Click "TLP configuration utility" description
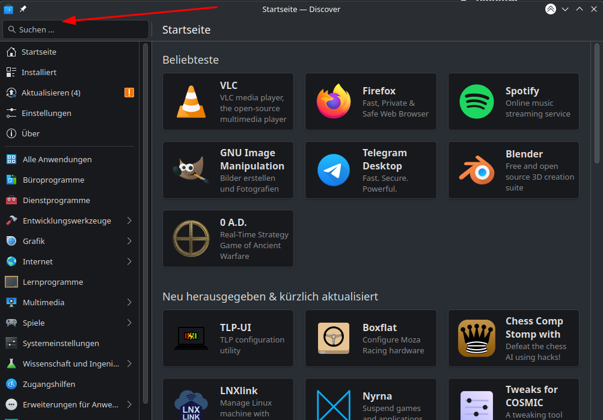603x420 pixels. pos(252,345)
